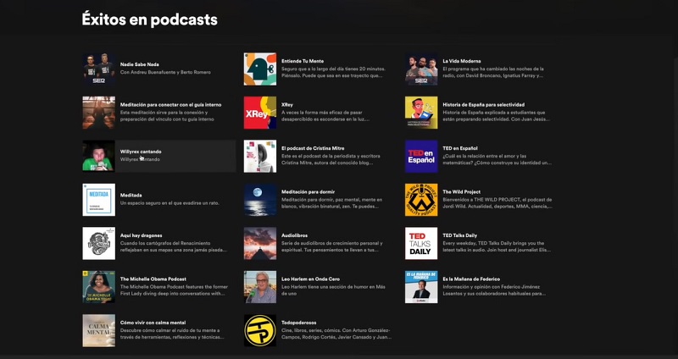This screenshot has height=359, width=678.
Task: Select the XRey podcast red cover
Action: (260, 113)
